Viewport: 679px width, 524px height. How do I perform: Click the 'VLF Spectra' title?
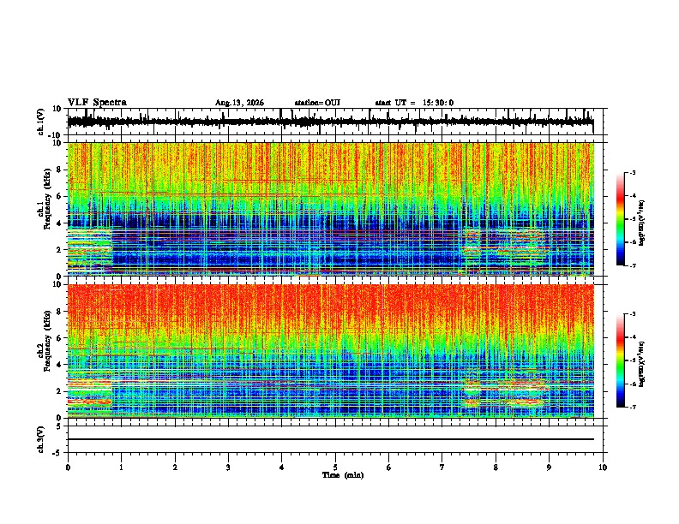point(97,103)
